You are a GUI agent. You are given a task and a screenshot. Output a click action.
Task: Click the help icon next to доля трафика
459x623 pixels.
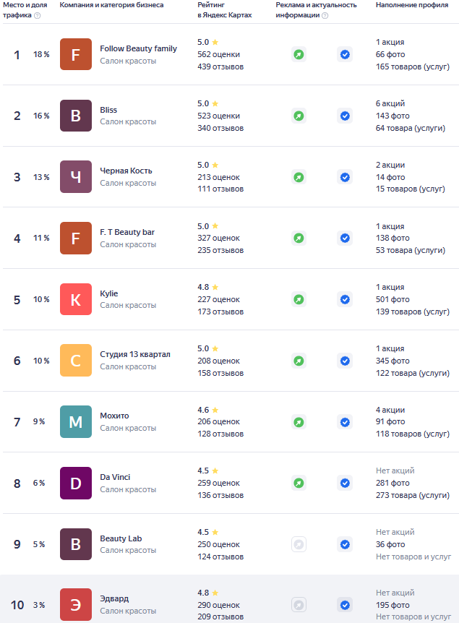(38, 15)
